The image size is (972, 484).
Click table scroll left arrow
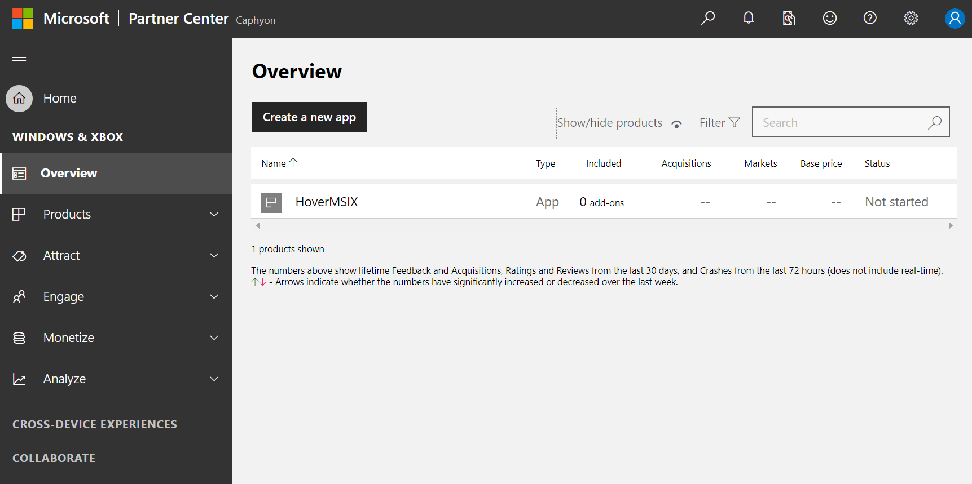click(x=258, y=225)
